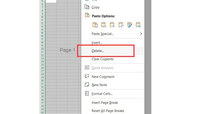Select the Paste Formulas fx icon
204x114 pixels.
[x=112, y=25]
